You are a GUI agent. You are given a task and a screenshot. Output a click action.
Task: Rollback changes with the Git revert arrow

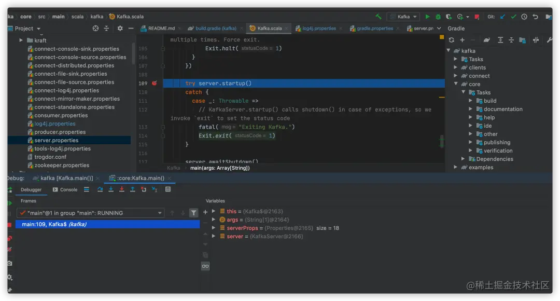coord(535,17)
